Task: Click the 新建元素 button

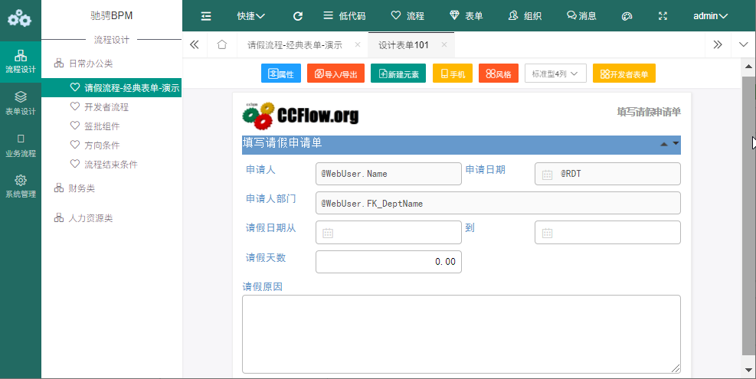Action: point(398,74)
